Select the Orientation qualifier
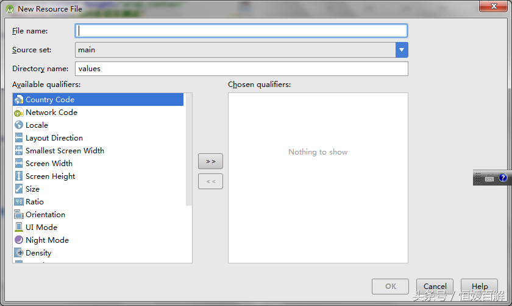 coord(98,214)
